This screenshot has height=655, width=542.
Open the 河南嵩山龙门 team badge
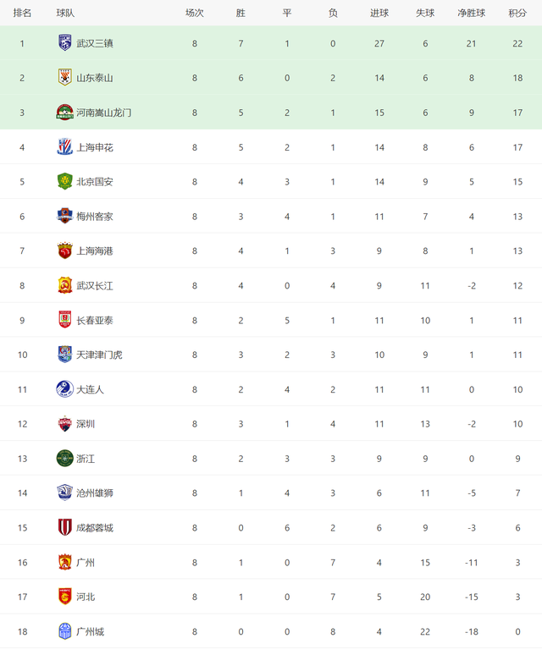64,113
